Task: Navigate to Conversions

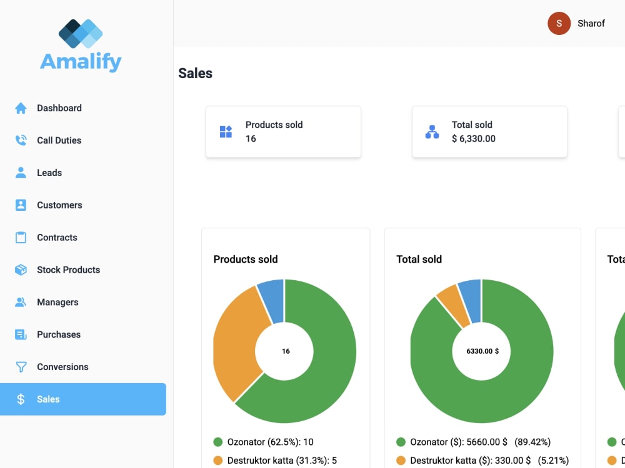Action: (x=83, y=367)
